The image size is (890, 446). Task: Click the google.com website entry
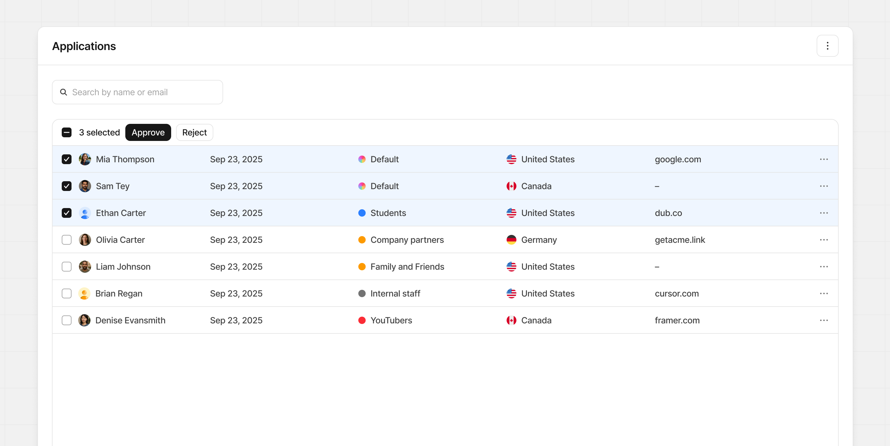pyautogui.click(x=678, y=159)
